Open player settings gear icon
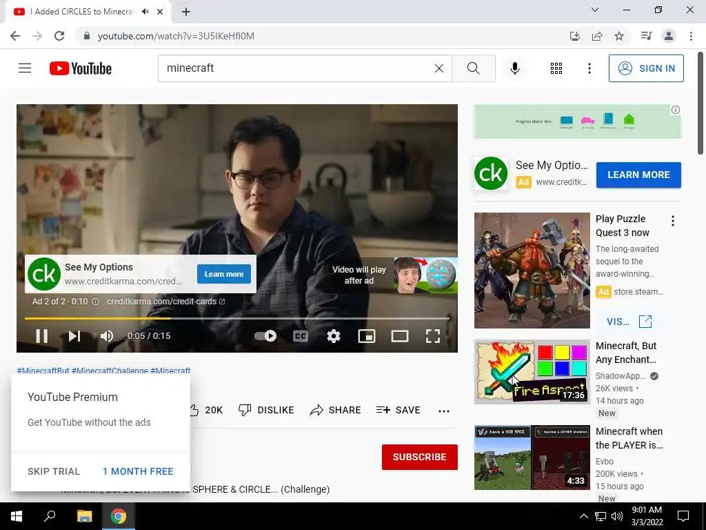Viewport: 706px width, 530px height. click(x=334, y=336)
